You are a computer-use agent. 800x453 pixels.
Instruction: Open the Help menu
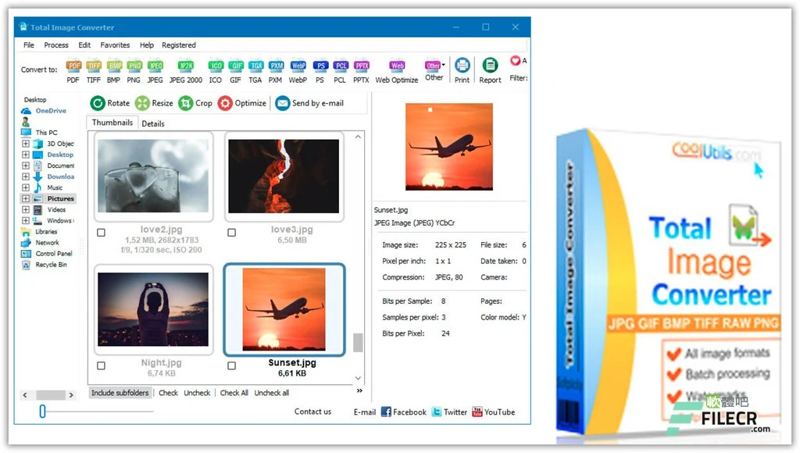point(146,45)
